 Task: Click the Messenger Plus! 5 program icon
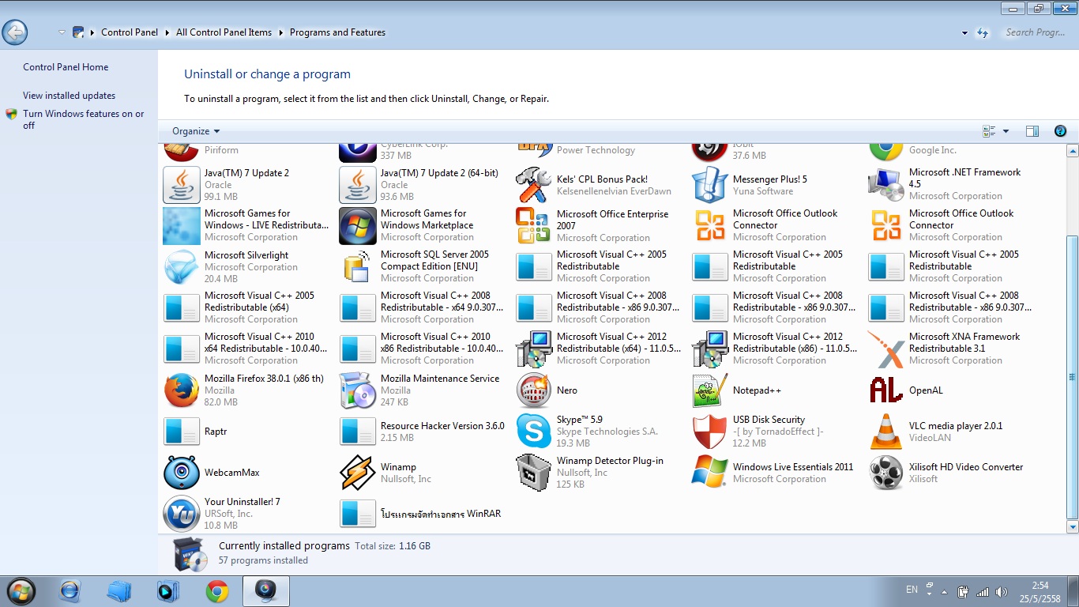pyautogui.click(x=710, y=185)
